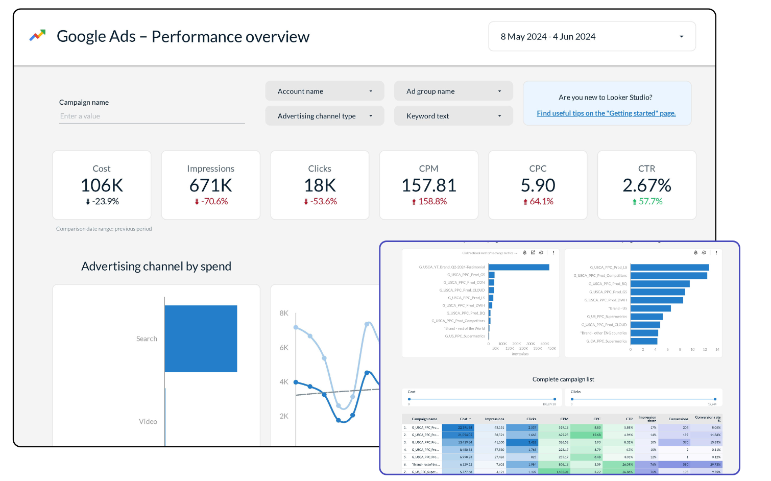Click the alert bell icon on impressions chart
The height and width of the screenshot is (481, 771).
pyautogui.click(x=524, y=253)
